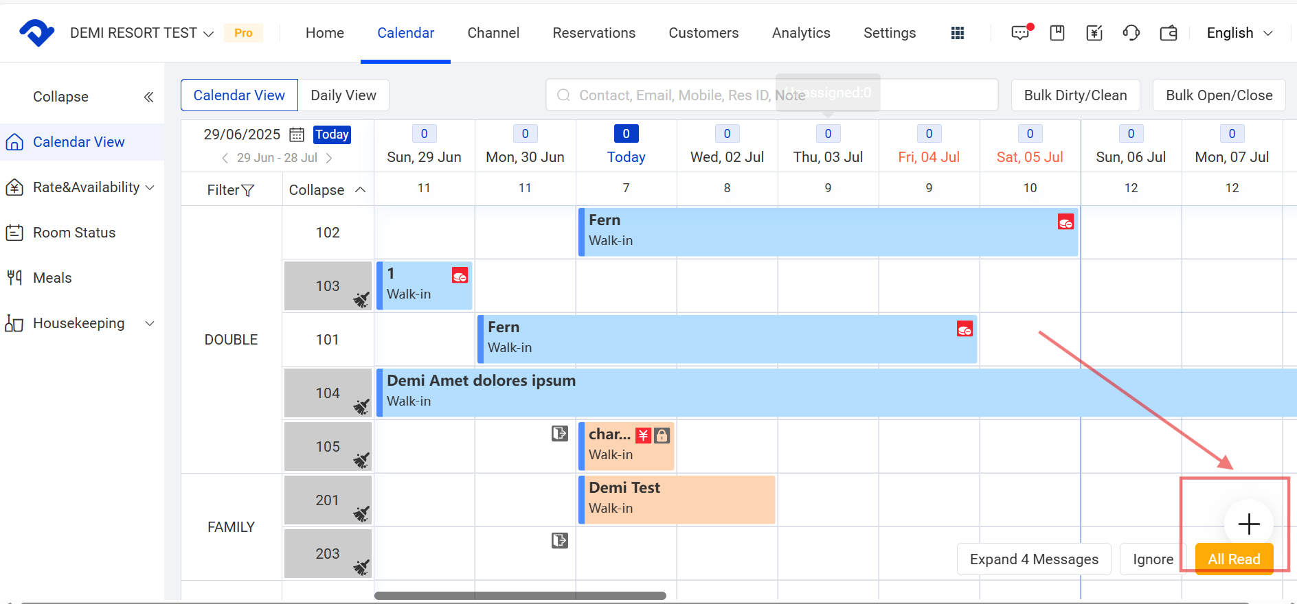Click the apps grid icon in top bar
Screen dimensions: 1297x604
click(957, 33)
